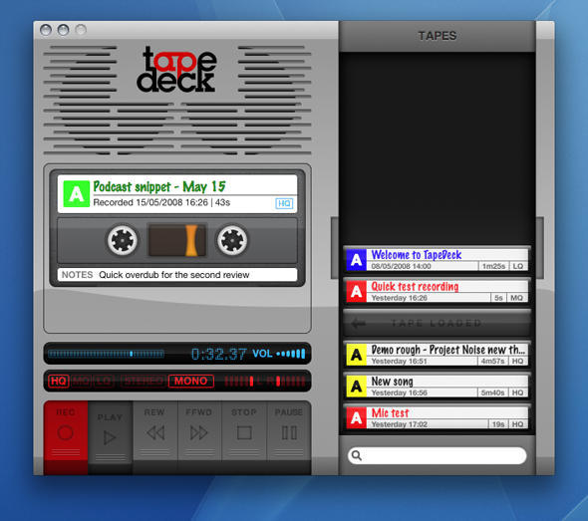Image resolution: width=588 pixels, height=521 pixels.
Task: Adjust the VOL level bars
Action: click(x=291, y=354)
